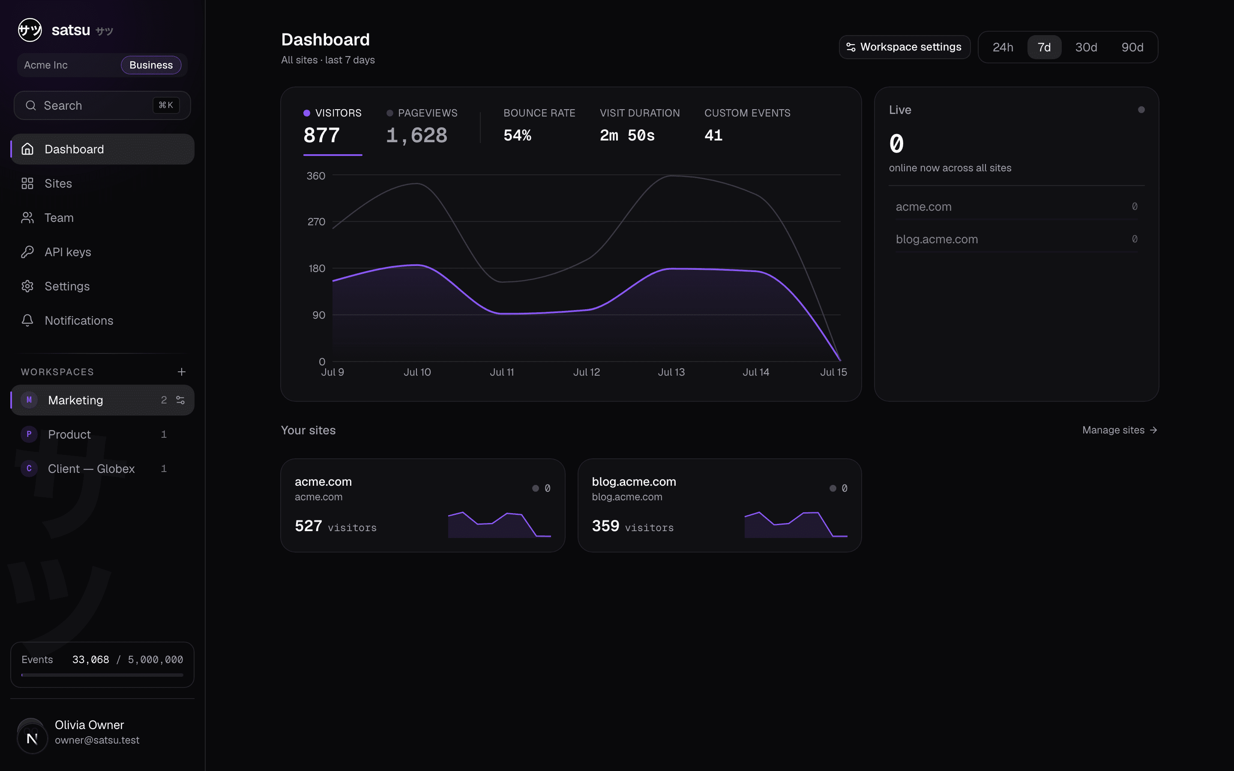Select the 24h time range
The image size is (1234, 771).
[x=1003, y=47]
